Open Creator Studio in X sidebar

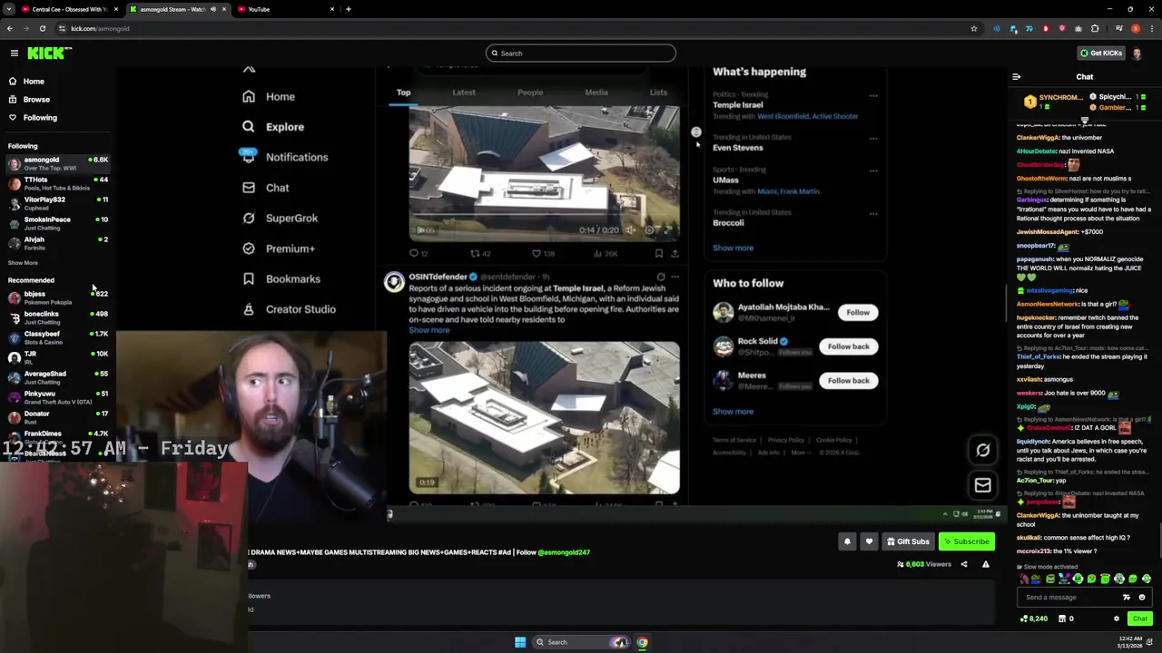290,309
